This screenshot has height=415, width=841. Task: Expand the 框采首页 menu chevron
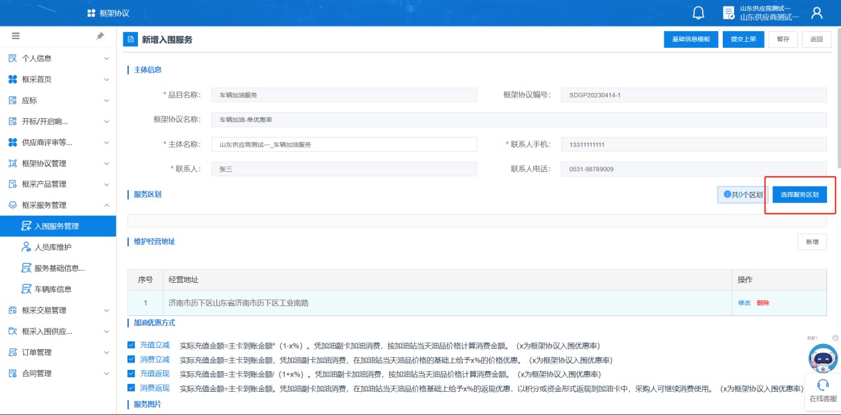106,80
